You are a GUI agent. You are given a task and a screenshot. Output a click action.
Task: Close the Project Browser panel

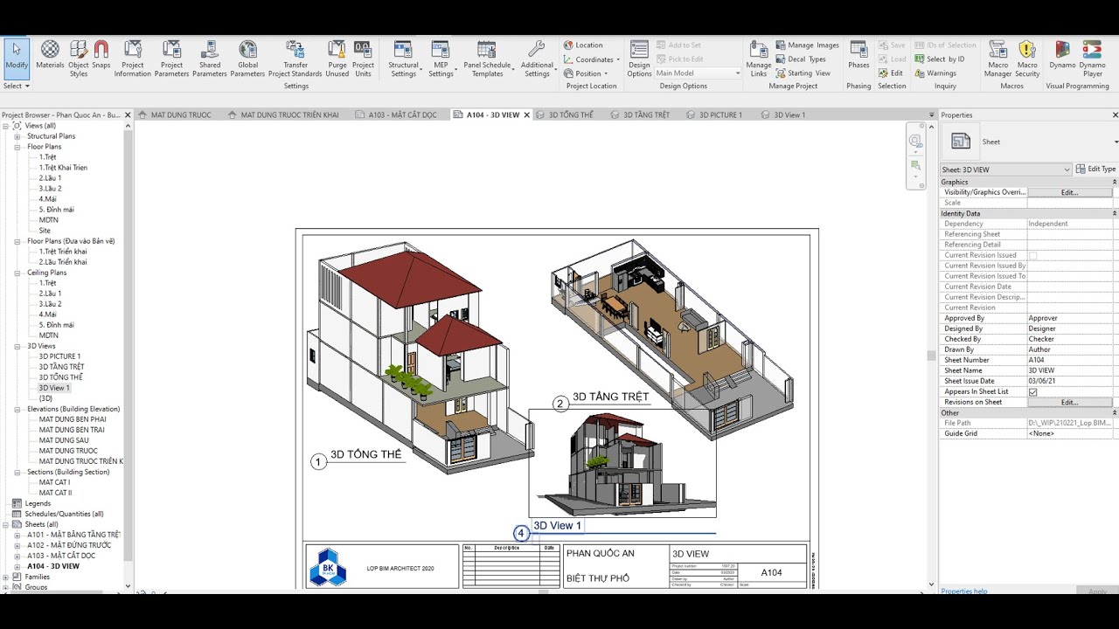[128, 114]
